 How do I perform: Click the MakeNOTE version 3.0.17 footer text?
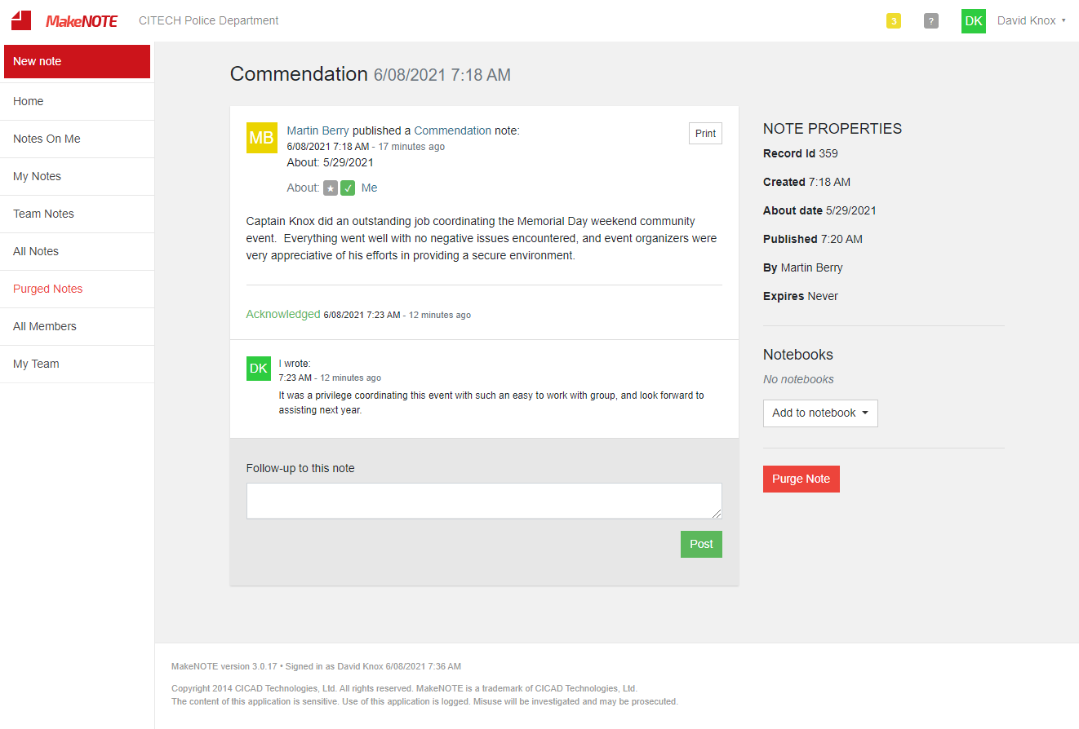coord(224,666)
